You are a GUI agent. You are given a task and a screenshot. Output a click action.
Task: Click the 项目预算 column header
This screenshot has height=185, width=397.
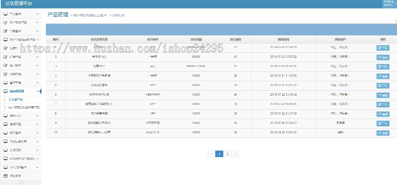tap(196, 40)
